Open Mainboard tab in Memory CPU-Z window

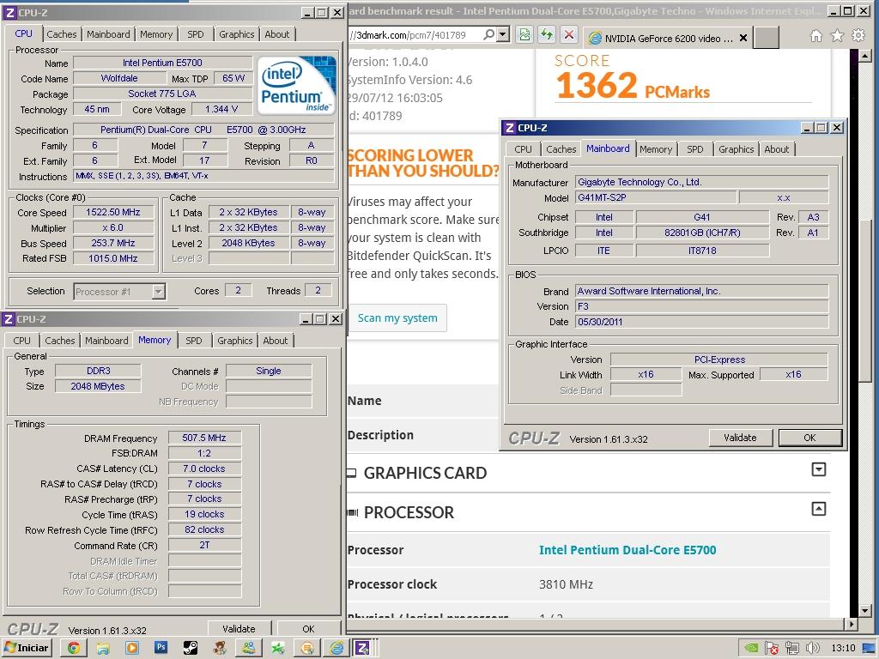[106, 340]
